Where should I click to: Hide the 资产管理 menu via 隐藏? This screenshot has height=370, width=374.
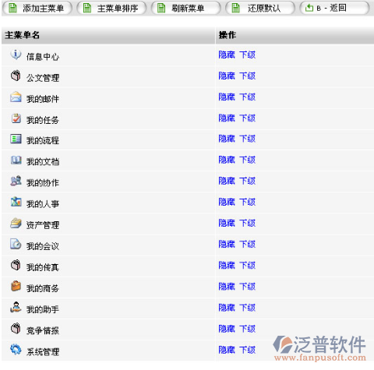[x=227, y=223]
